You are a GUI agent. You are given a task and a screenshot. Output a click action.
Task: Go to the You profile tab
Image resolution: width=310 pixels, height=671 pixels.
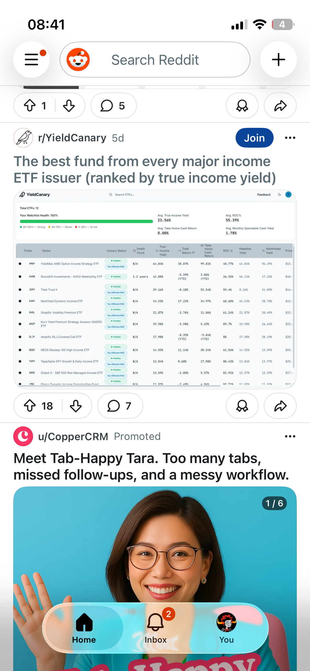[227, 628]
